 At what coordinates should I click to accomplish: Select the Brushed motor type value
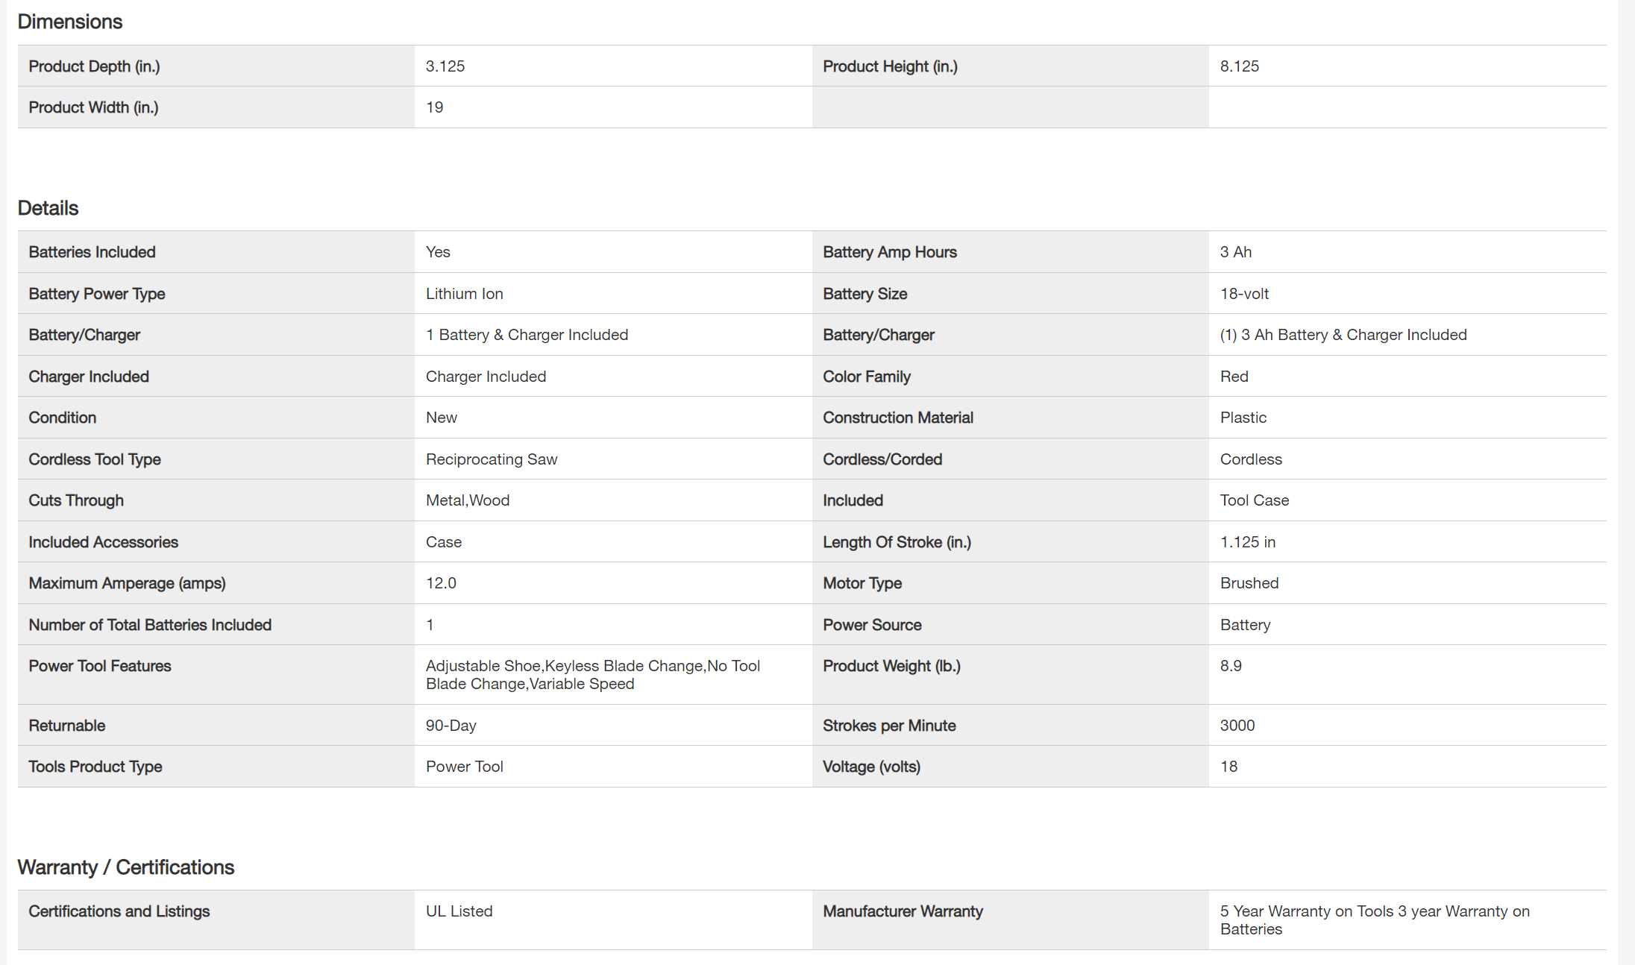click(1249, 583)
